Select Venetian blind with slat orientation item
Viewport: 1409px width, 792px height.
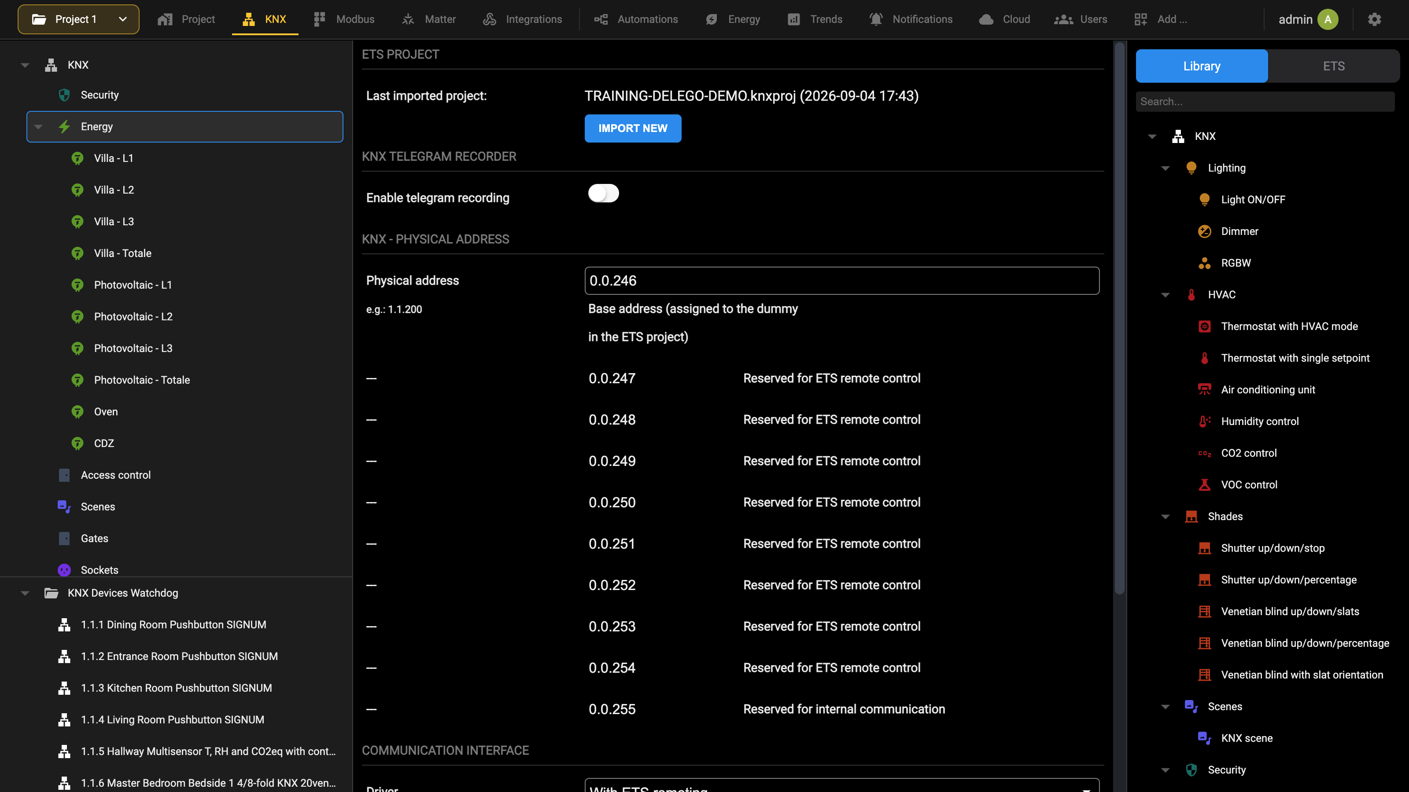pyautogui.click(x=1302, y=675)
